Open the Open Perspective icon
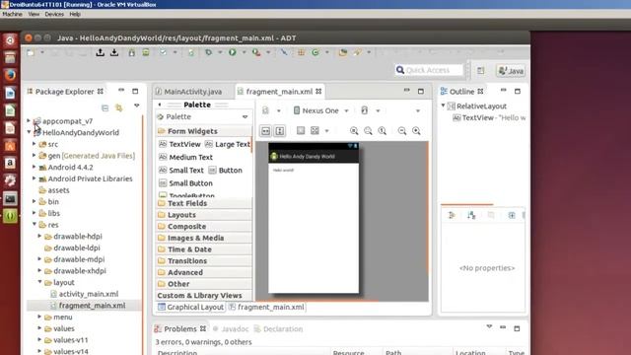The width and height of the screenshot is (631, 355). 481,71
